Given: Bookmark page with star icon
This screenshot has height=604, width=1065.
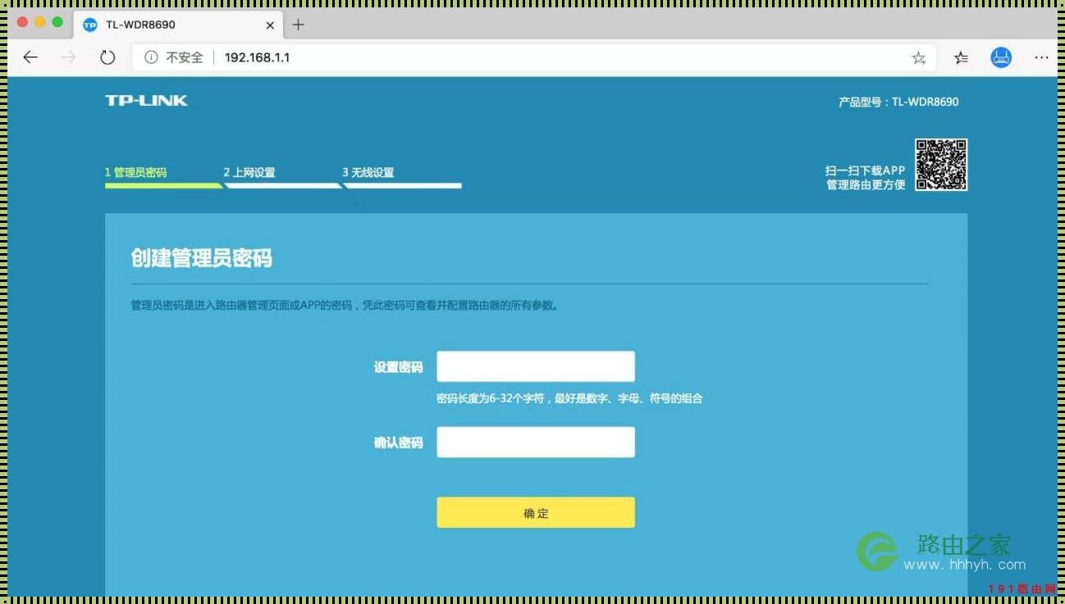Looking at the screenshot, I should pos(919,57).
